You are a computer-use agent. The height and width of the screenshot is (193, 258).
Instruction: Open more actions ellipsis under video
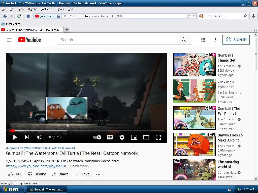pyautogui.click(x=98, y=174)
